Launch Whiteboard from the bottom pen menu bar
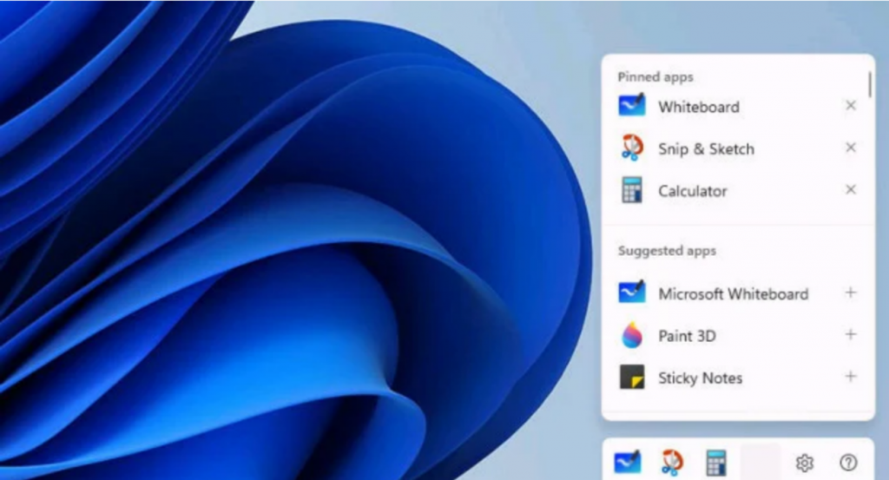This screenshot has width=889, height=480. [x=628, y=463]
